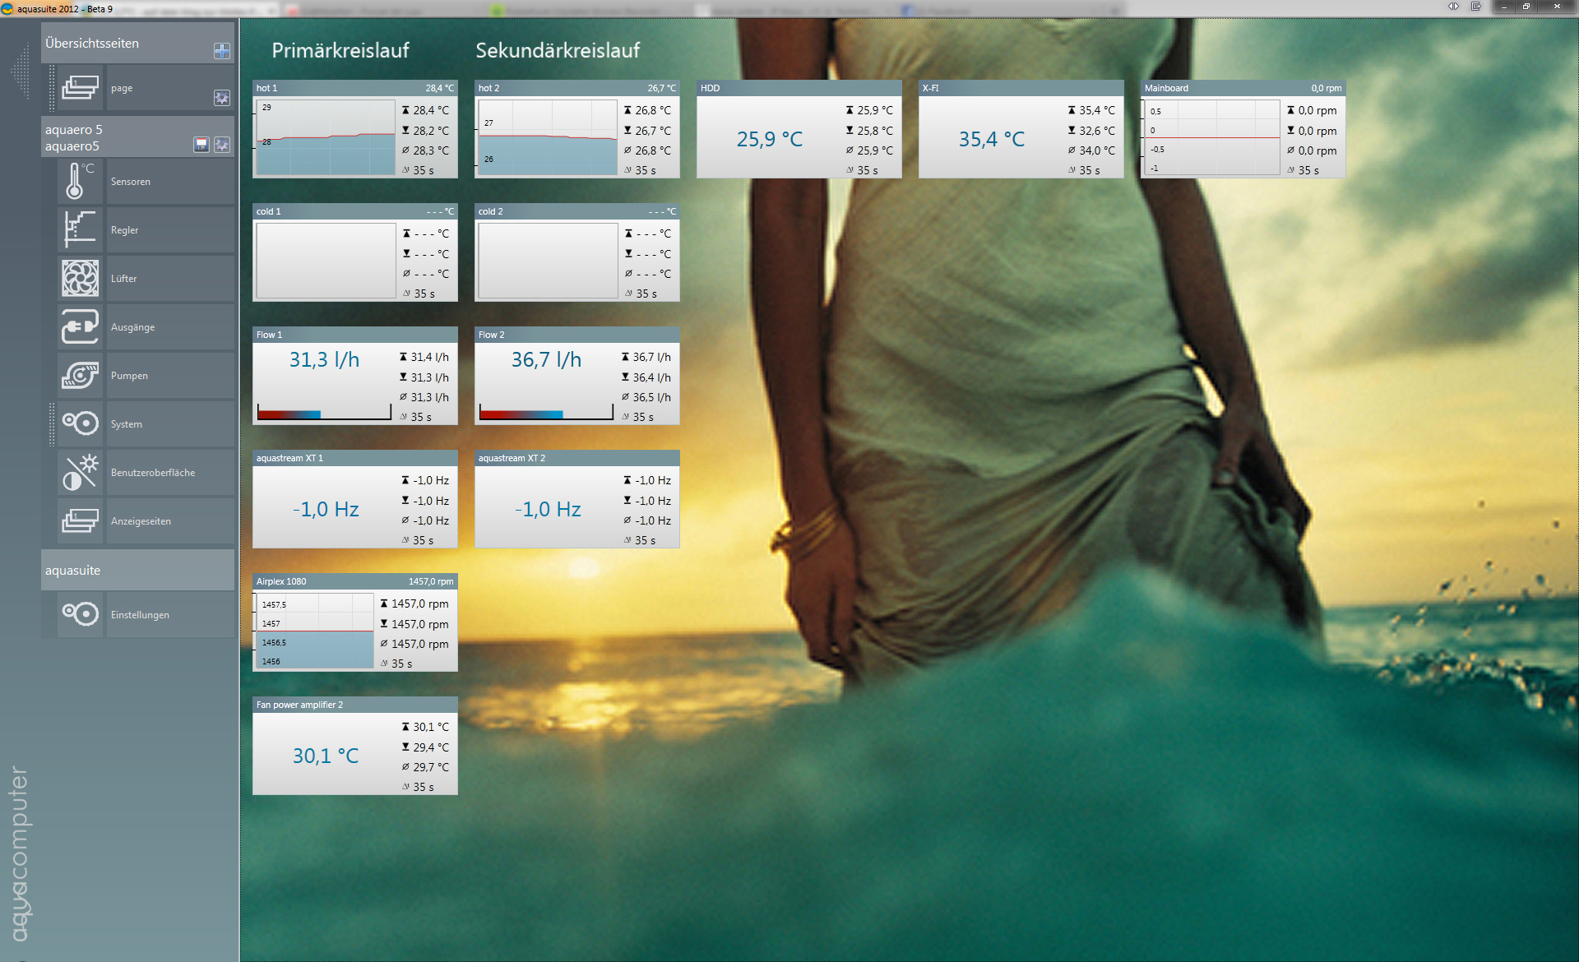Click the undock window icon in title bar
1579x962 pixels.
(x=1476, y=7)
